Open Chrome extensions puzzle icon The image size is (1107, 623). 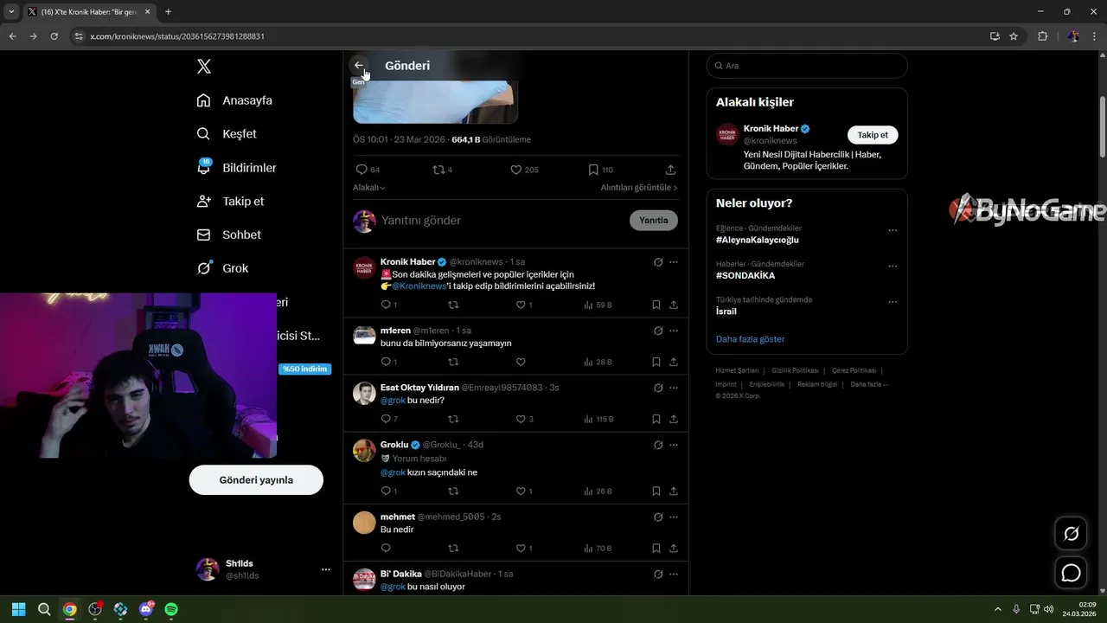point(1042,36)
